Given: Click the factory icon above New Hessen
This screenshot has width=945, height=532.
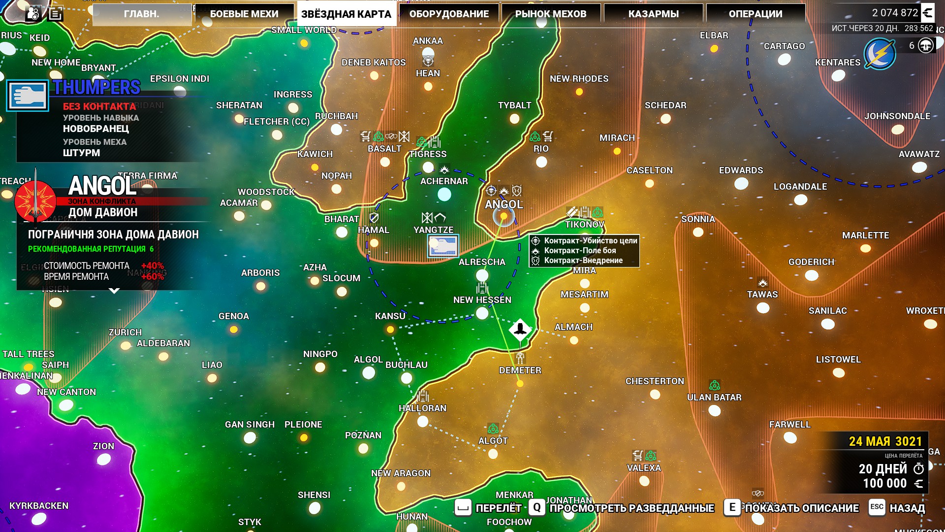Looking at the screenshot, I should coord(482,288).
